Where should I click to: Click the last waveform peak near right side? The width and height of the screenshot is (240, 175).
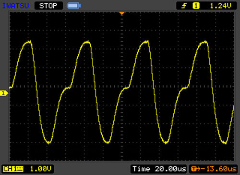click(204, 42)
